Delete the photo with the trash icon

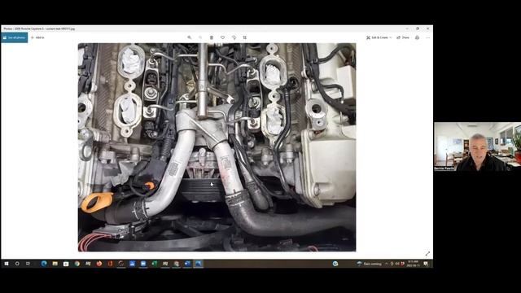(x=212, y=37)
